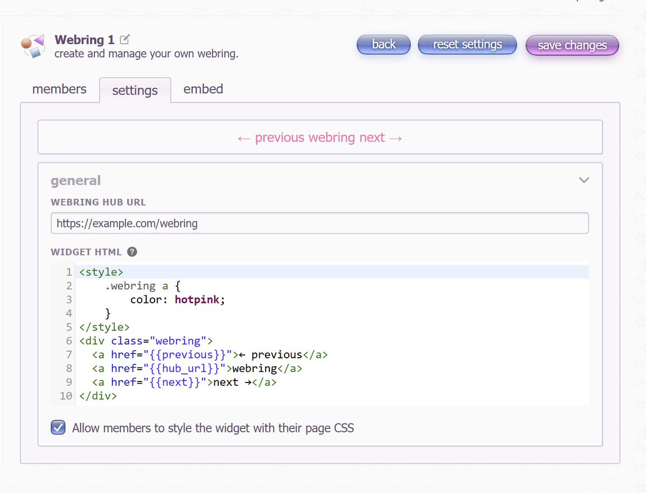Open the embed tab
646x493 pixels.
point(203,89)
